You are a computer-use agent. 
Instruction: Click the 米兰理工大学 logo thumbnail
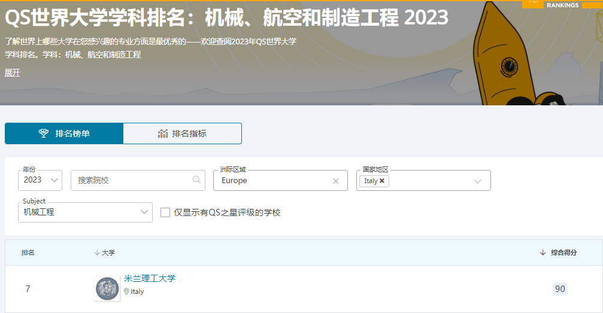pos(107,288)
